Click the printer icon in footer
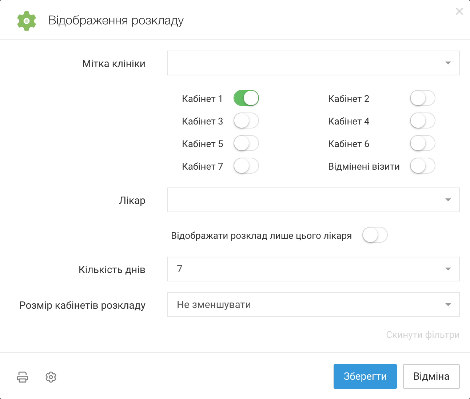 tap(23, 377)
